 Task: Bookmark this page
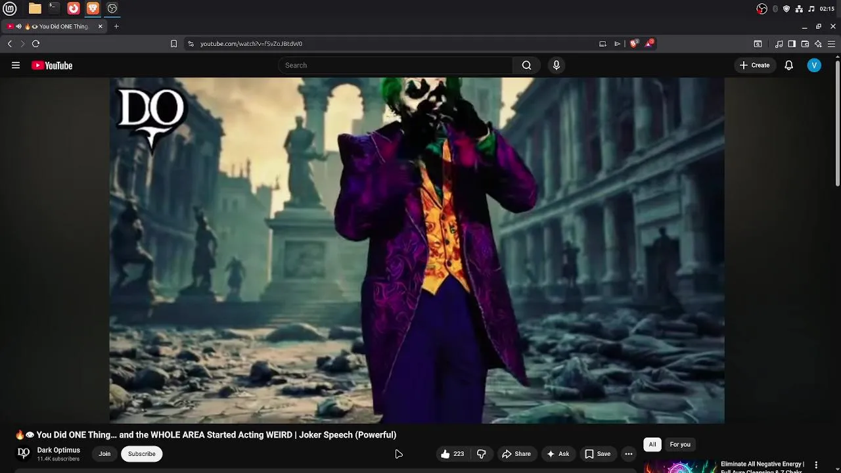[173, 44]
